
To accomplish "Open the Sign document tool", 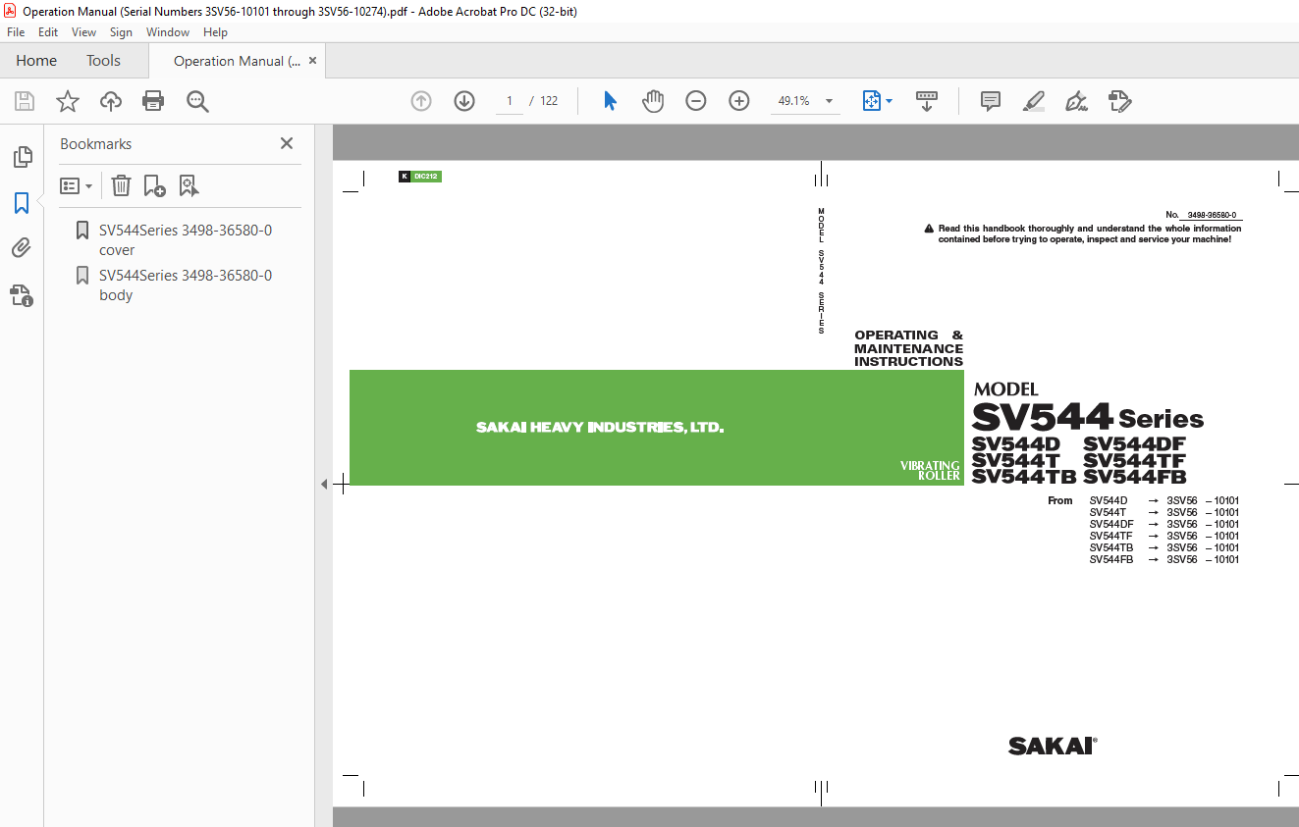I will point(1076,101).
